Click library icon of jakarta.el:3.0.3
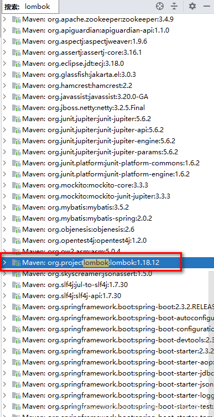This screenshot has width=214, height=417. tap(16, 75)
